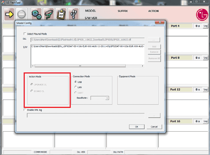Click OK in Model Config
The width and height of the screenshot is (210, 155).
(x=136, y=127)
